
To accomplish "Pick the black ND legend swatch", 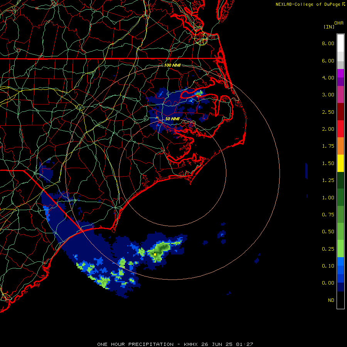I will pyautogui.click(x=340, y=300).
